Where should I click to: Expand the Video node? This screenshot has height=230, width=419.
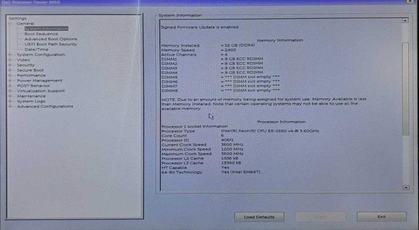point(10,60)
